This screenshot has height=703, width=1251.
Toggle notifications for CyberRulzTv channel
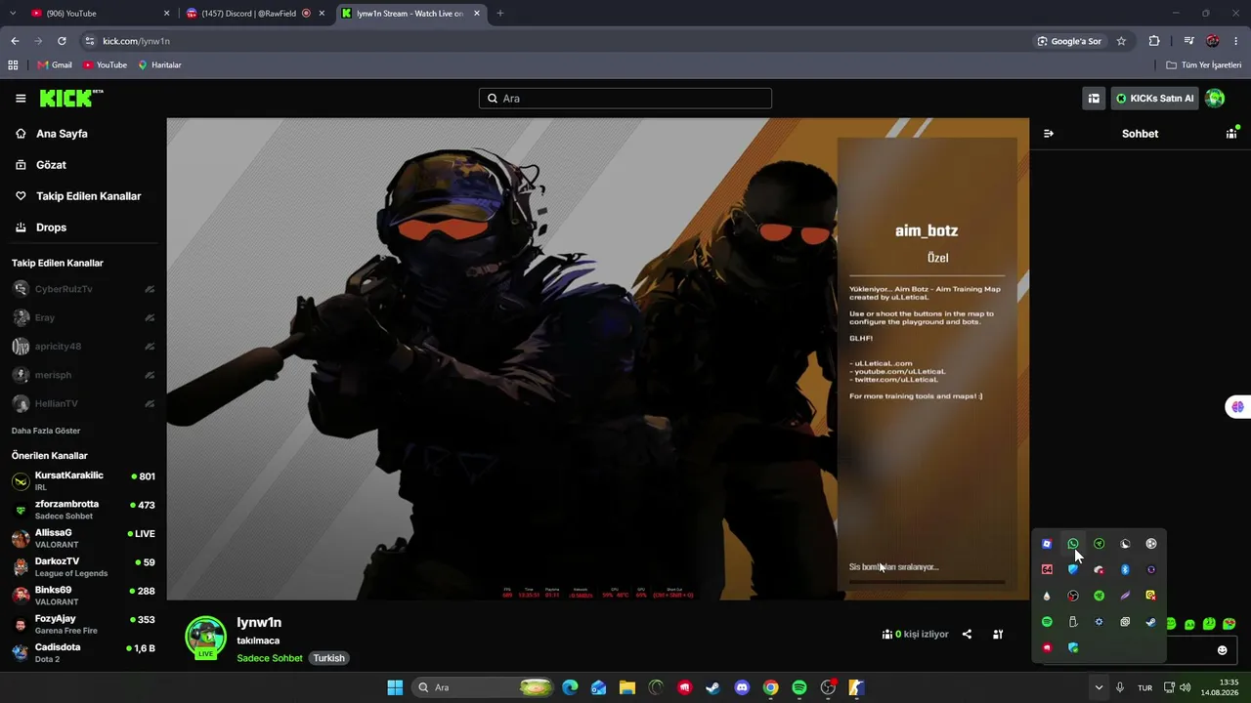coord(150,289)
